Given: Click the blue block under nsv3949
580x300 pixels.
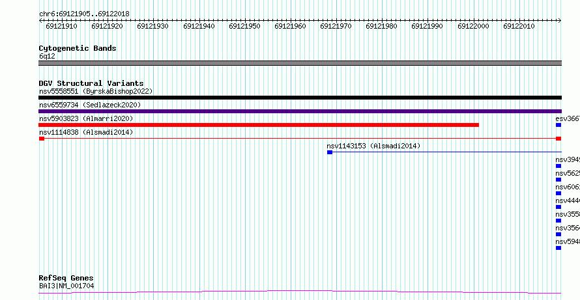Looking at the screenshot, I should (x=558, y=166).
